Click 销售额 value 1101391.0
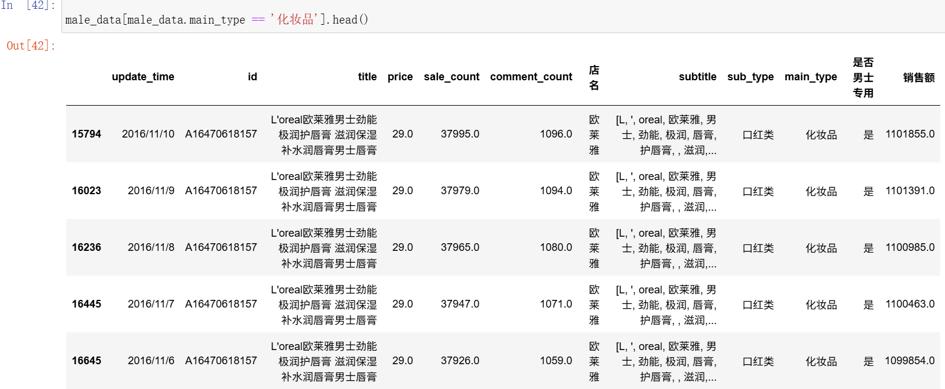The width and height of the screenshot is (945, 389). coord(910,191)
